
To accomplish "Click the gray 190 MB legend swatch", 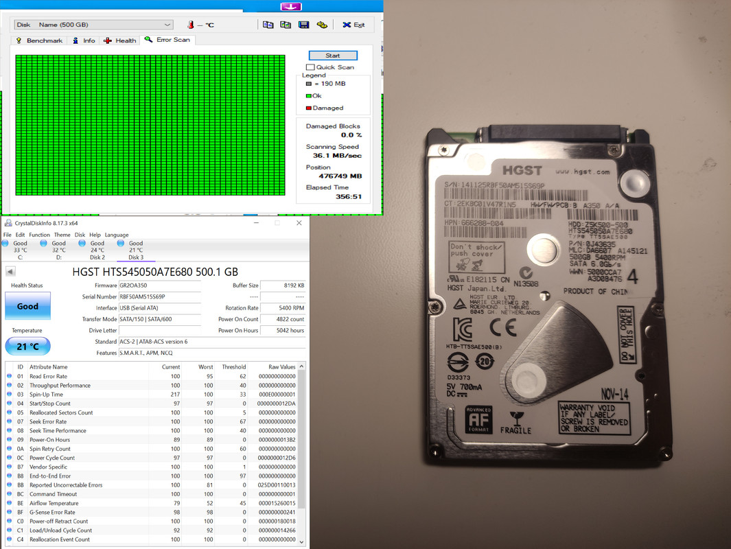I will pos(309,84).
